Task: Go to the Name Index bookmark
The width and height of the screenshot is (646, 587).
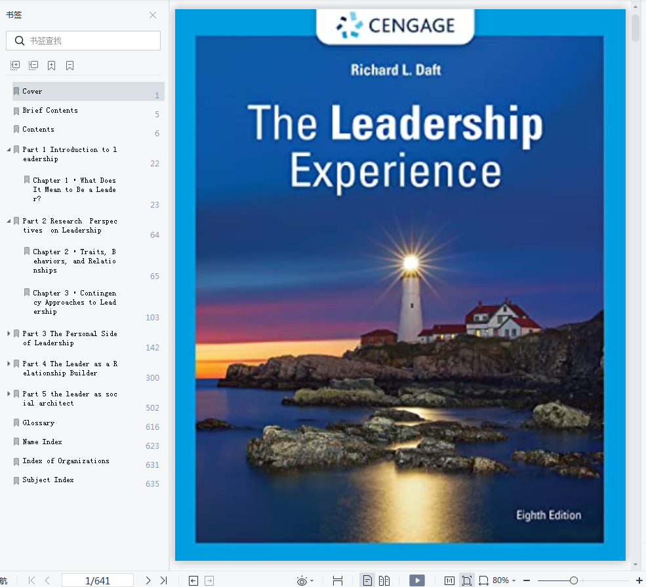Action: 43,442
